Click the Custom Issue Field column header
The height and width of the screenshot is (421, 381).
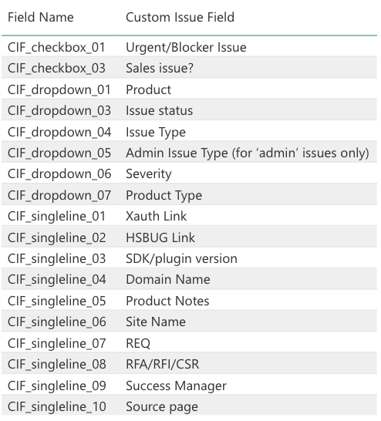180,18
